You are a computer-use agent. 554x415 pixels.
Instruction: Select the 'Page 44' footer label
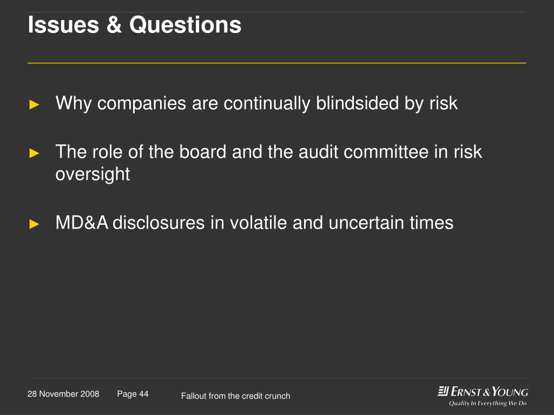point(133,394)
